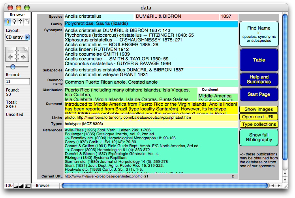The height and width of the screenshot is (198, 295).
Task: Minimize the data window yellow button
Action: [x=19, y=7]
